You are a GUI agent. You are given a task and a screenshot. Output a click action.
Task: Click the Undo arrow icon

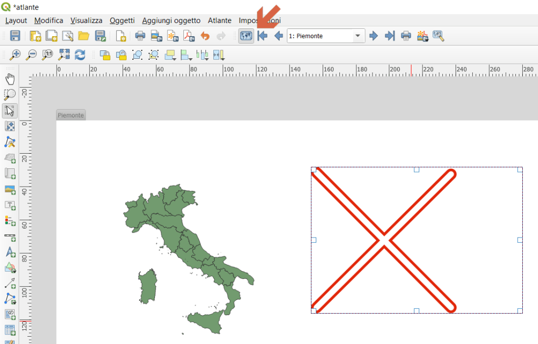205,36
